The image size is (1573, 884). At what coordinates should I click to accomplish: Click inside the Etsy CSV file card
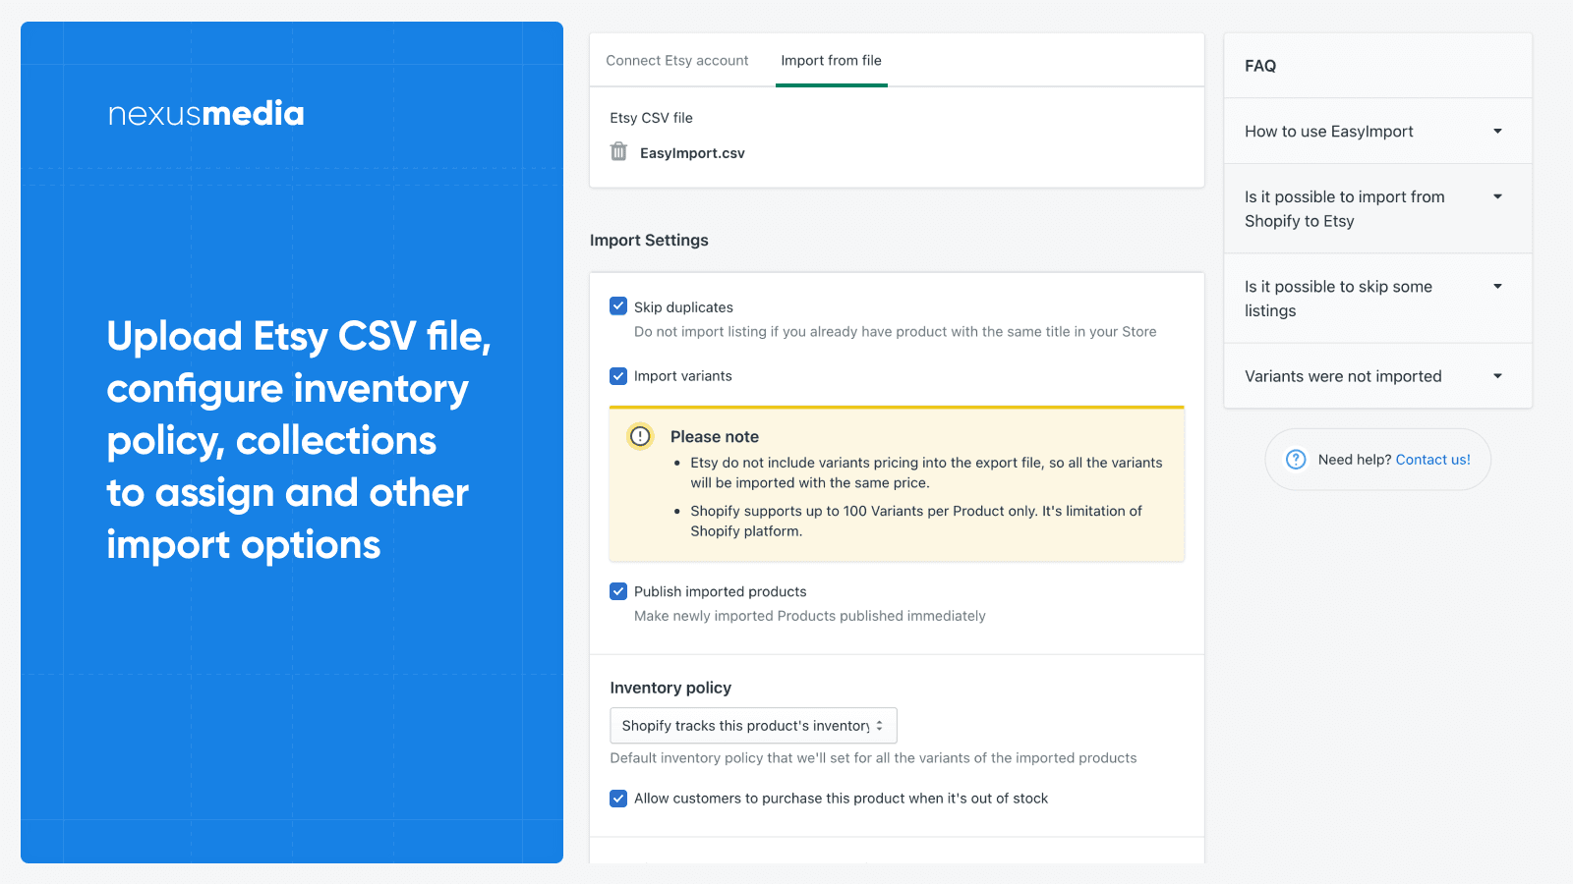point(896,137)
